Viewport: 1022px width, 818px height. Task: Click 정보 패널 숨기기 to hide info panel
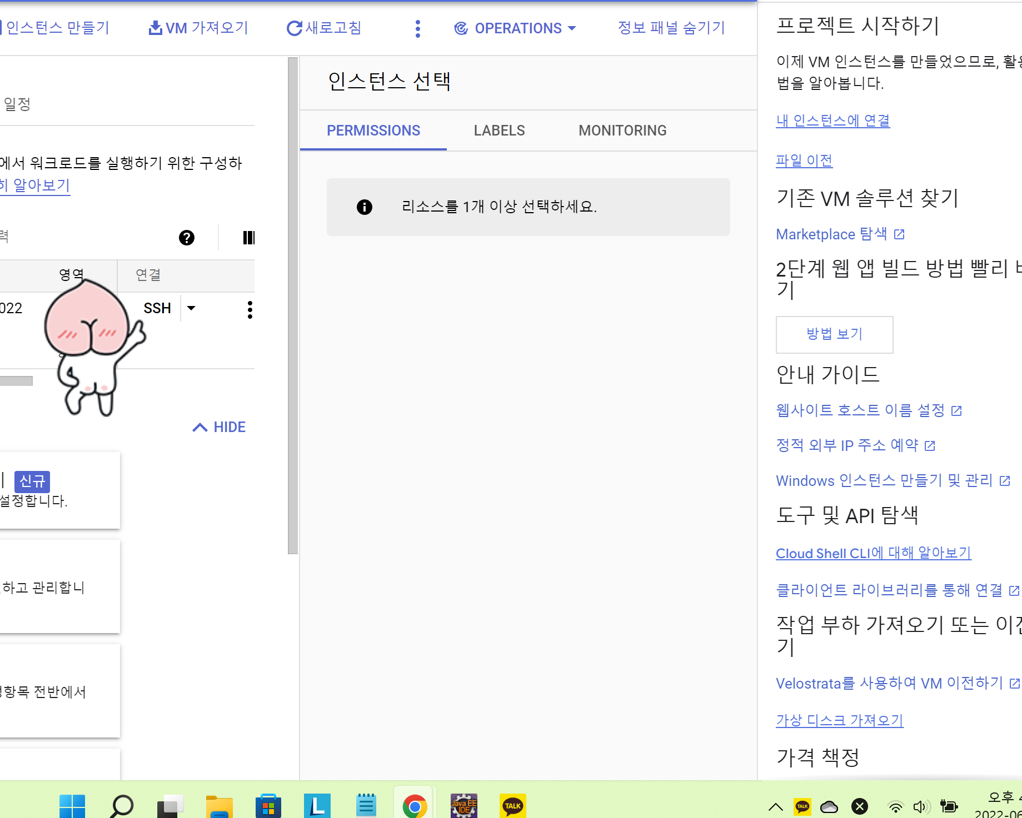(x=671, y=28)
